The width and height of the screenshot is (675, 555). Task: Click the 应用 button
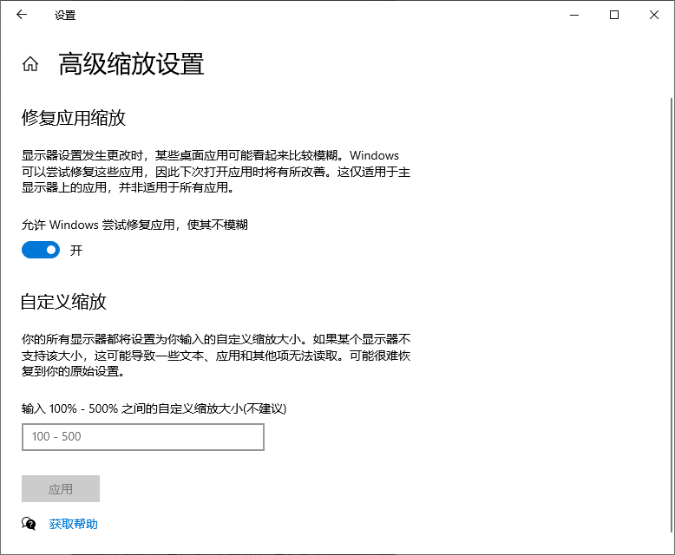pyautogui.click(x=61, y=489)
